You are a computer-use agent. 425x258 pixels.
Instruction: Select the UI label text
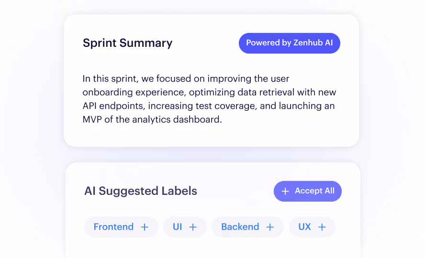177,226
